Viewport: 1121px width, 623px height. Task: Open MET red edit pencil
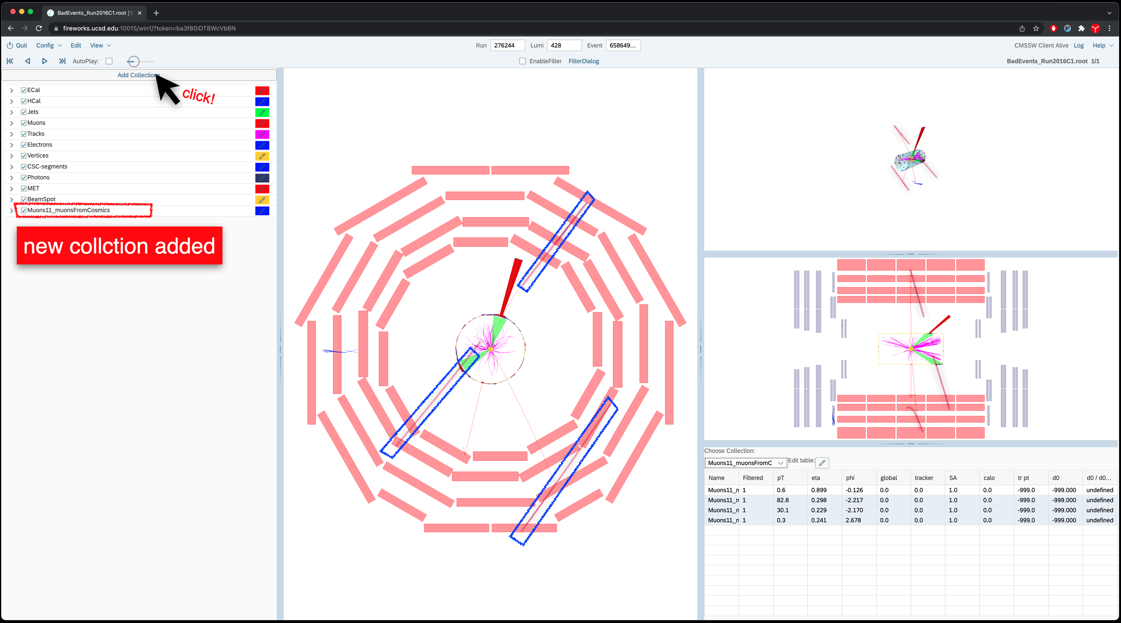(262, 189)
